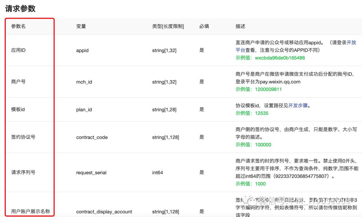Click the mch_id variable cell
The height and width of the screenshot is (217, 362).
click(x=84, y=82)
